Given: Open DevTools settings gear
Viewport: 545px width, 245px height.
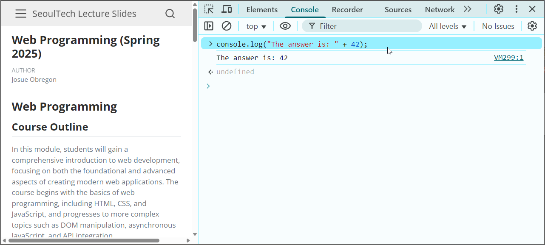Looking at the screenshot, I should pos(498,9).
